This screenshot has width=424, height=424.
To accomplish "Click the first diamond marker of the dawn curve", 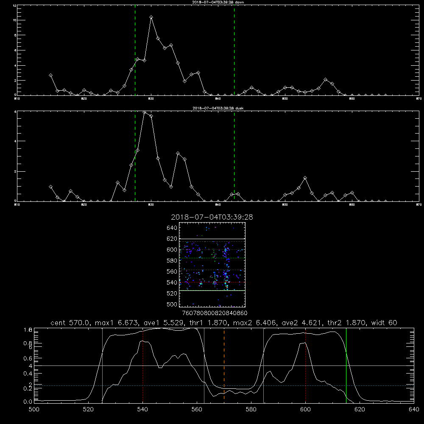I will click(x=50, y=75).
